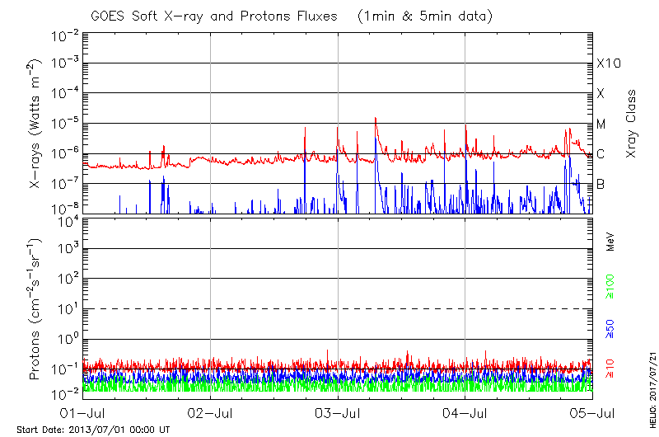Click the MeV unit label at right
Viewport: 659px width, 437px height.
[x=611, y=240]
